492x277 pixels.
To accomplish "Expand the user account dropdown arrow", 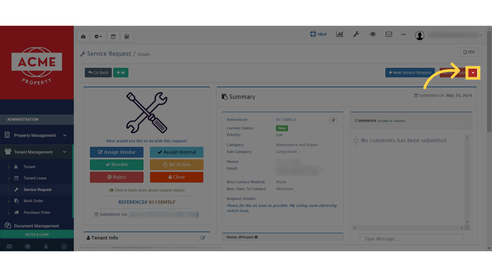I will coord(481,35).
